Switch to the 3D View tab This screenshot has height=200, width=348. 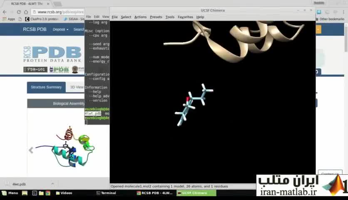[x=77, y=87]
